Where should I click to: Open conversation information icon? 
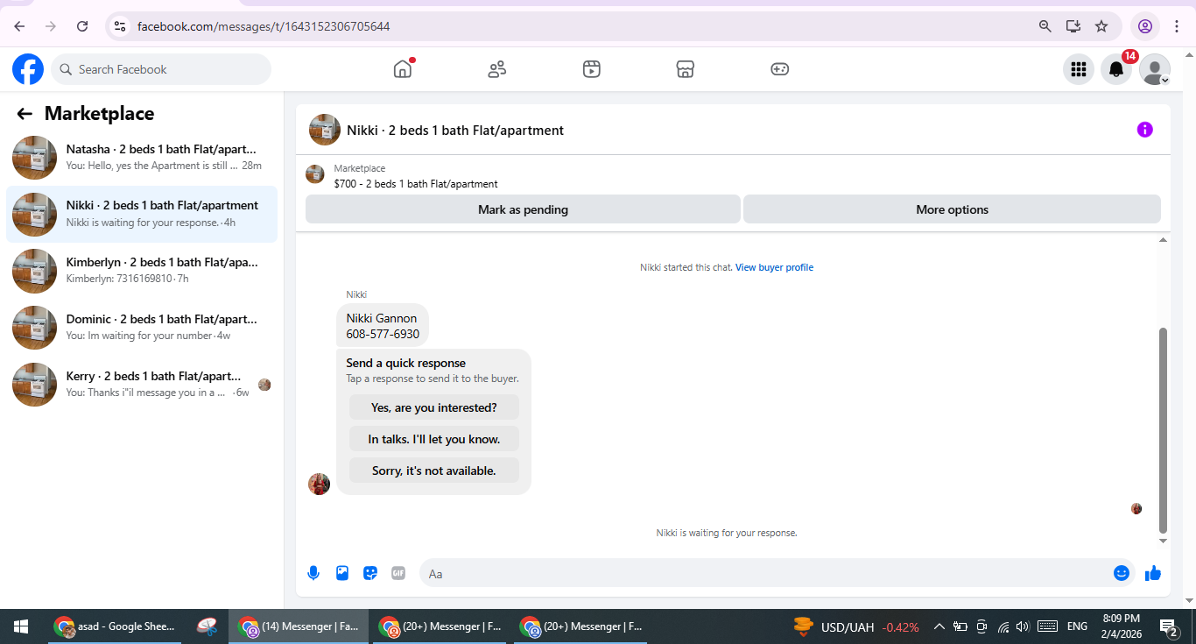tap(1144, 130)
